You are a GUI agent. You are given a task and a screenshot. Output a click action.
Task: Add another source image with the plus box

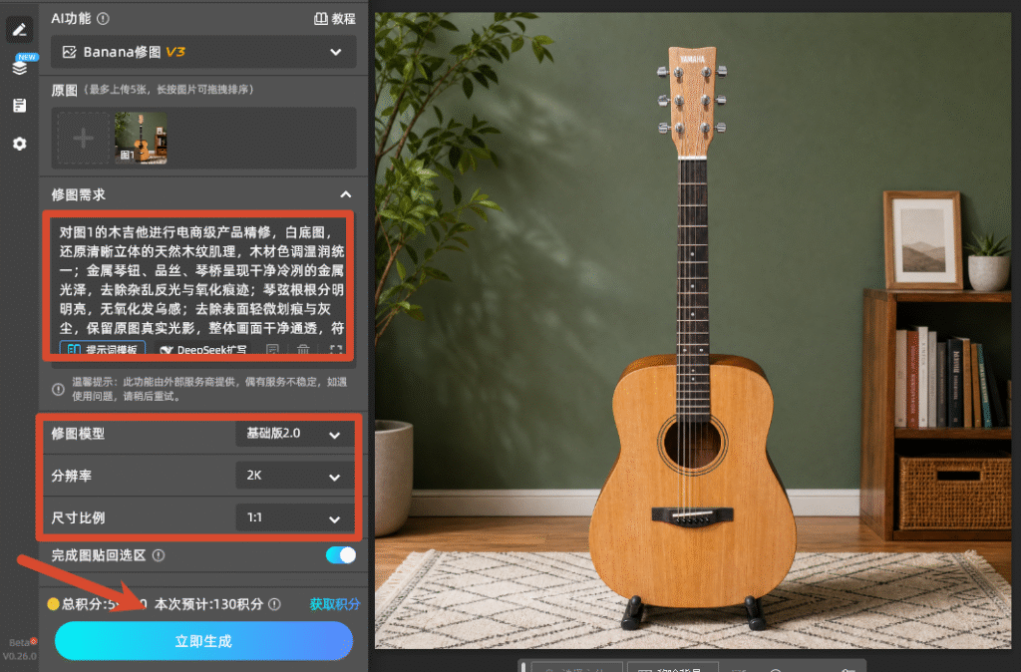(x=84, y=138)
